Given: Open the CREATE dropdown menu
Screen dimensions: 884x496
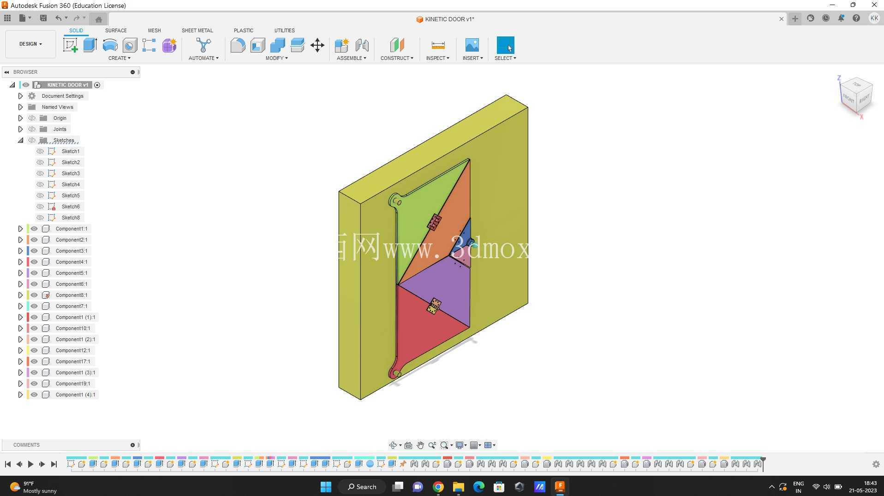Looking at the screenshot, I should click(119, 58).
